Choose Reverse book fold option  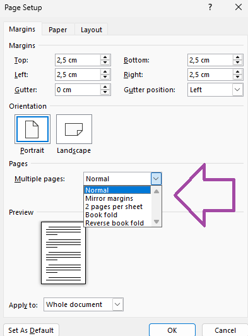(x=117, y=223)
